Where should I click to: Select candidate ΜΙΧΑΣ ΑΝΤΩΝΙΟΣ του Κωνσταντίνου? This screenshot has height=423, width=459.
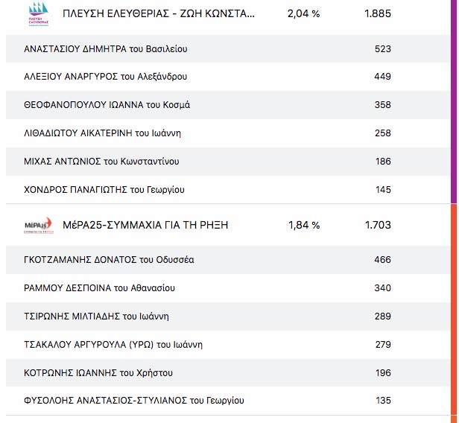pos(101,162)
